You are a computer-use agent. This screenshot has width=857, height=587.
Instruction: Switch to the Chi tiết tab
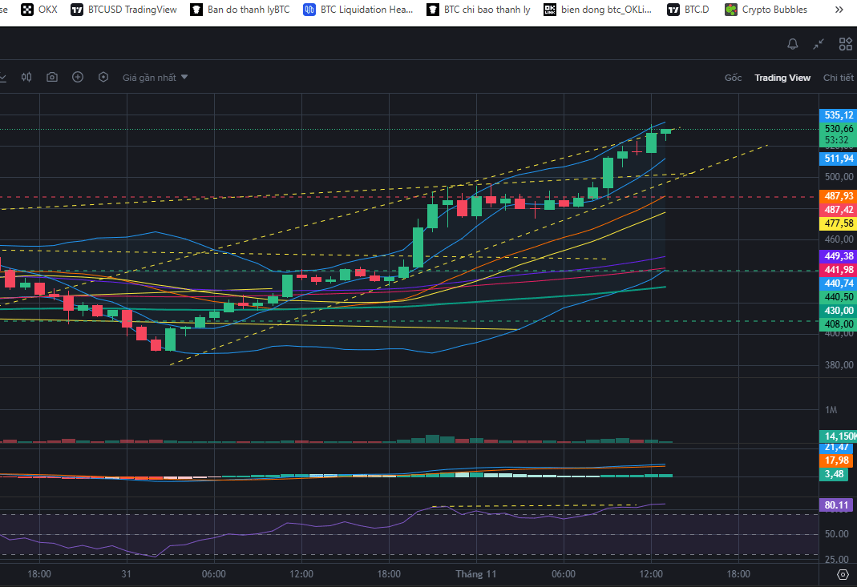(x=838, y=78)
